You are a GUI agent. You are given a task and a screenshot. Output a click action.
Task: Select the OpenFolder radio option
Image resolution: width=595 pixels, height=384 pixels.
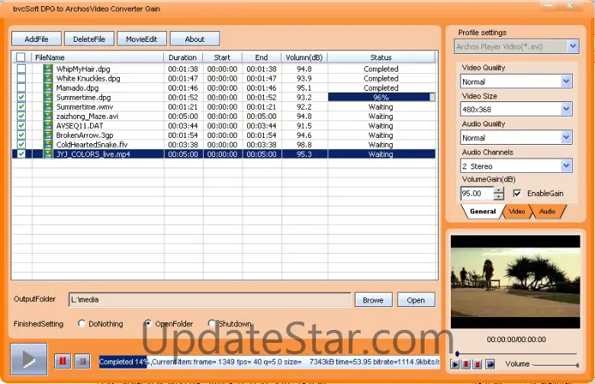(x=148, y=323)
